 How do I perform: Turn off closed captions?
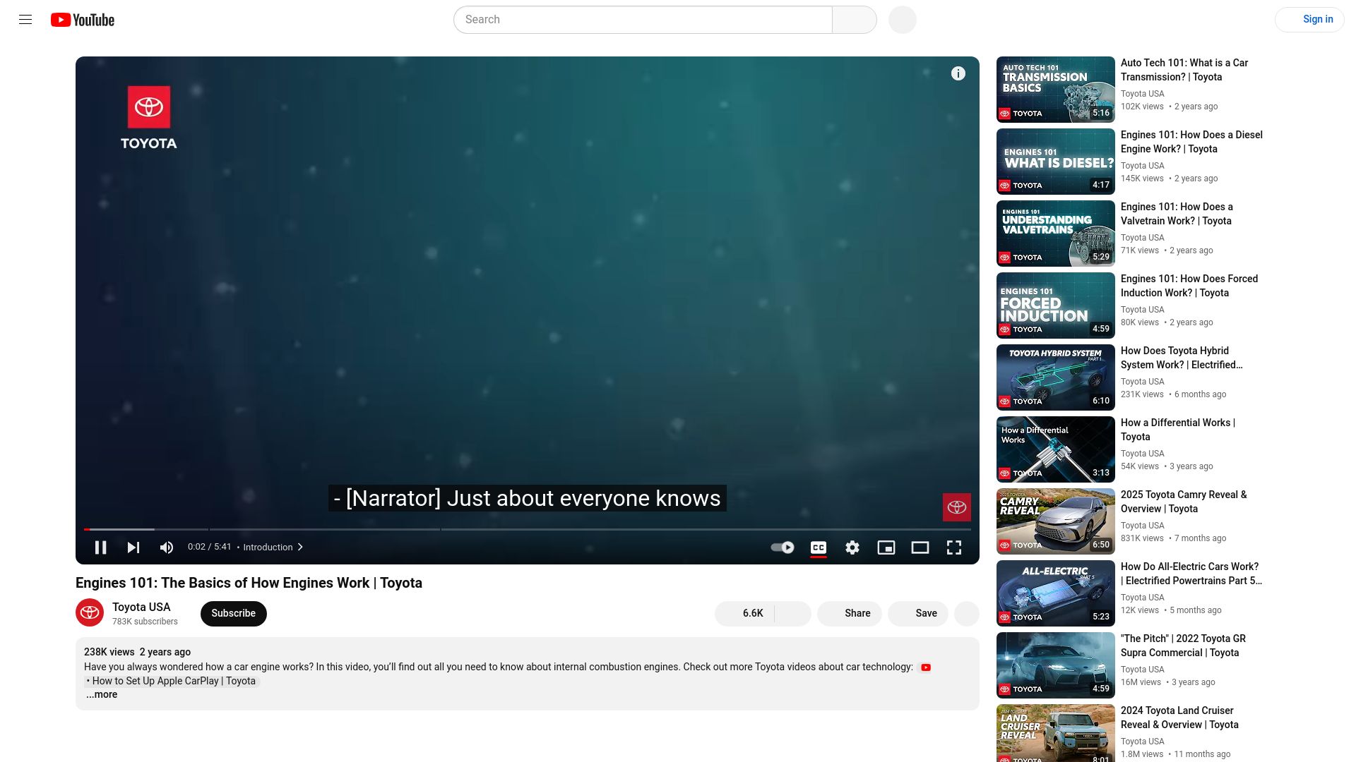pos(819,548)
